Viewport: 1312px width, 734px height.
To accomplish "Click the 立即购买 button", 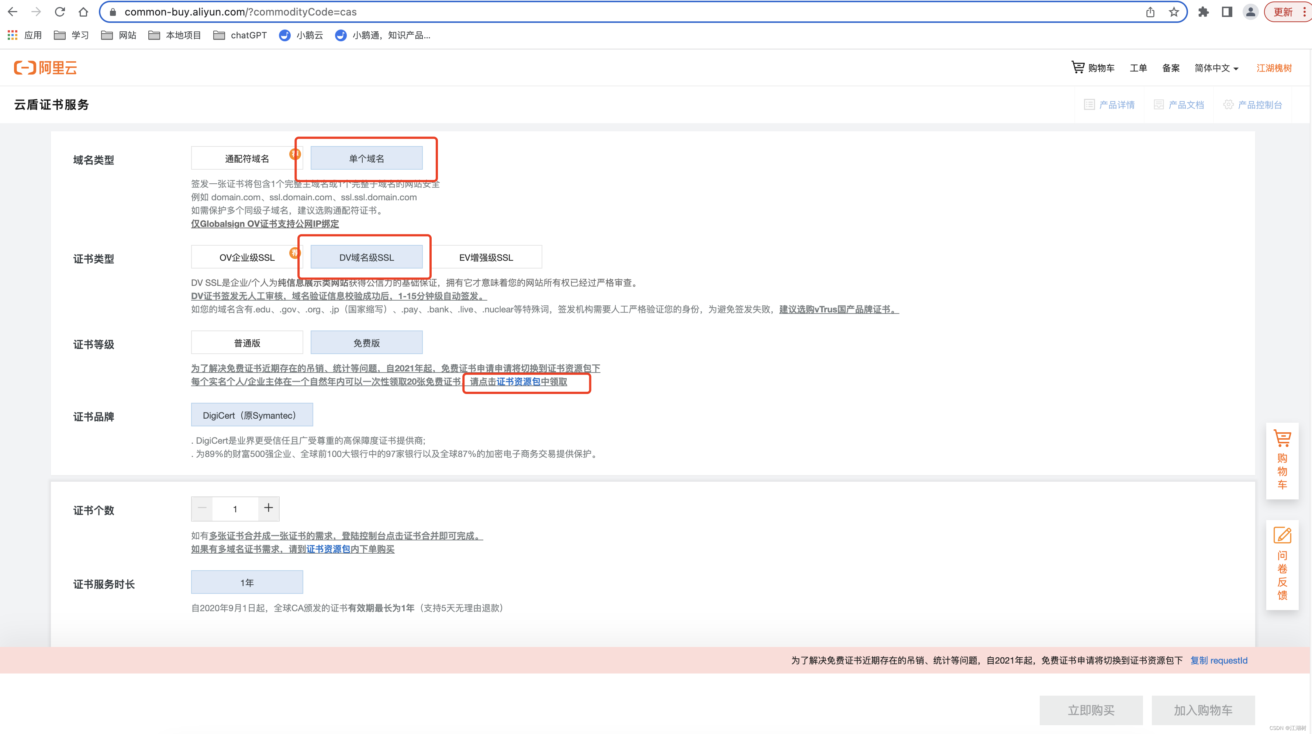I will coord(1091,710).
